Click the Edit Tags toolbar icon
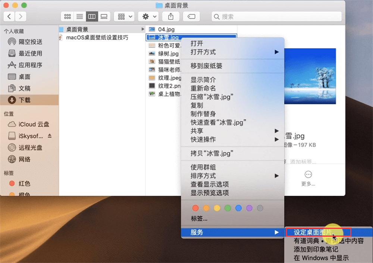This screenshot has height=263, width=373. [x=191, y=16]
